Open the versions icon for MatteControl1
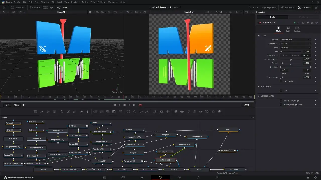Image resolution: width=321 pixels, height=180 pixels. point(303,23)
